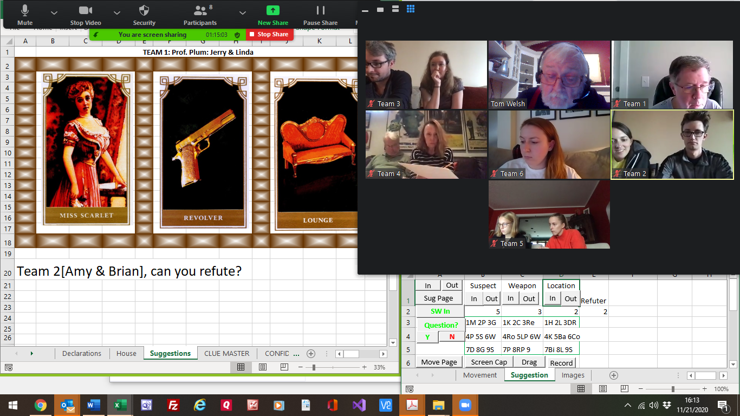Click the encryption shield icon on the sharing bar
Image resolution: width=740 pixels, height=416 pixels.
[x=237, y=35]
